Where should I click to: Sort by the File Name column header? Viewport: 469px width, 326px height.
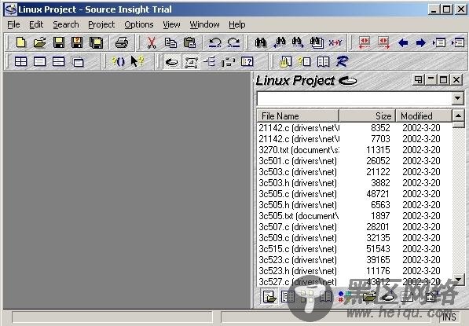point(298,115)
